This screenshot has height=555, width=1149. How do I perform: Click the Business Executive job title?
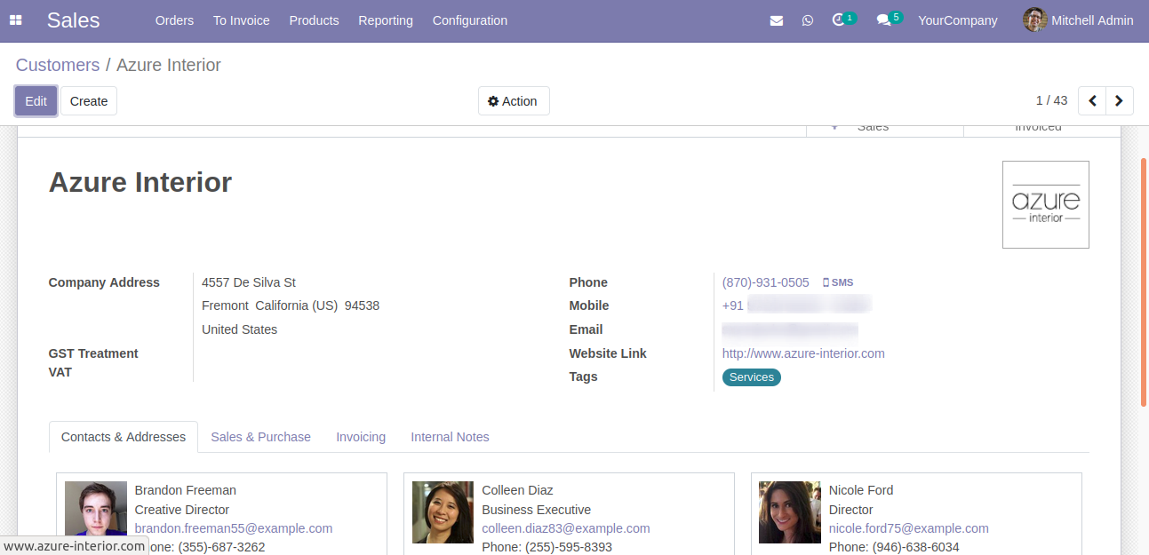tap(537, 510)
